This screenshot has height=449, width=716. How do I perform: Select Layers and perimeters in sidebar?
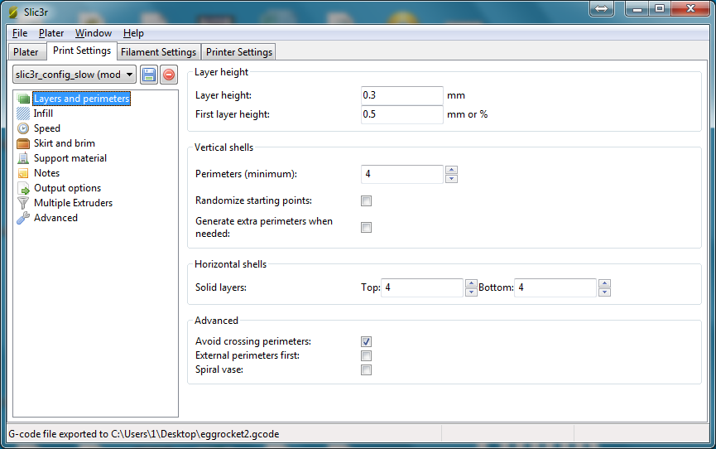(82, 99)
